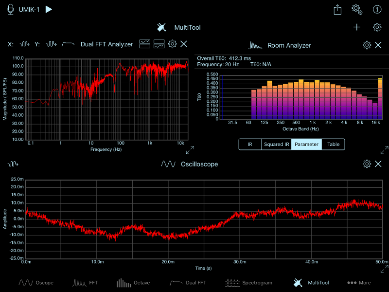The width and height of the screenshot is (389, 292).
Task: Expand the Oscilloscope panel fullscreen
Action: pos(384,269)
